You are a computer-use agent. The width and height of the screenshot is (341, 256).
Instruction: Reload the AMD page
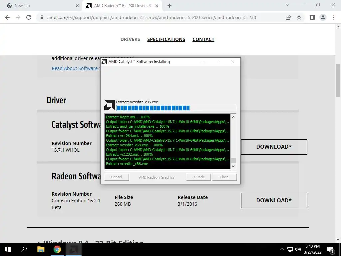[x=29, y=17]
